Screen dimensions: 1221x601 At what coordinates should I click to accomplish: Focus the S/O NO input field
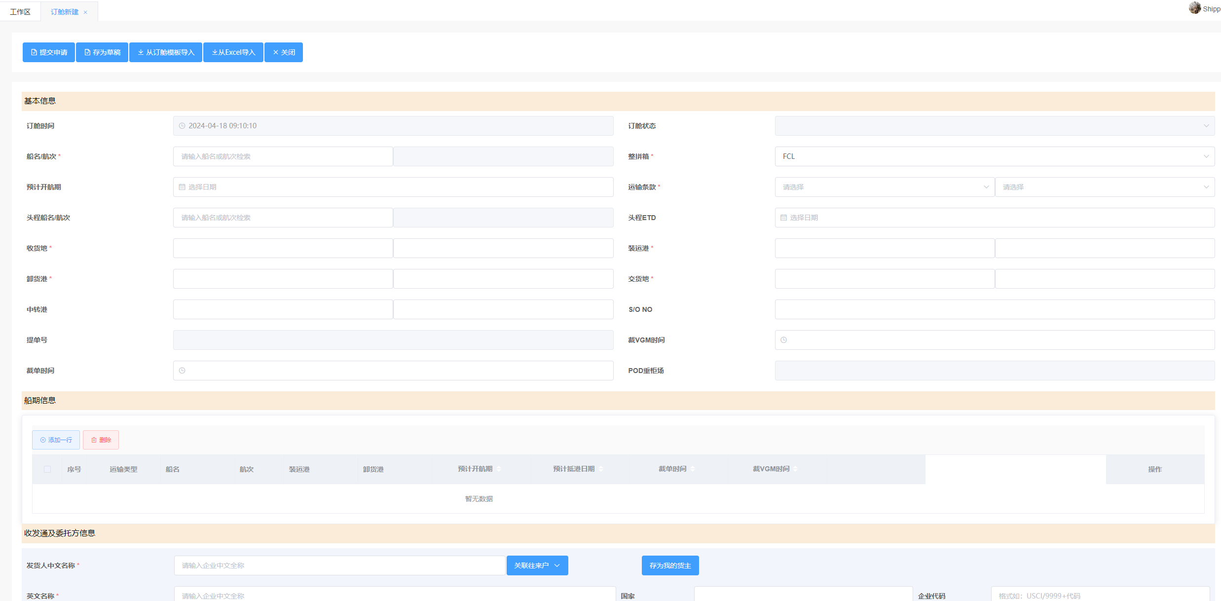click(994, 309)
